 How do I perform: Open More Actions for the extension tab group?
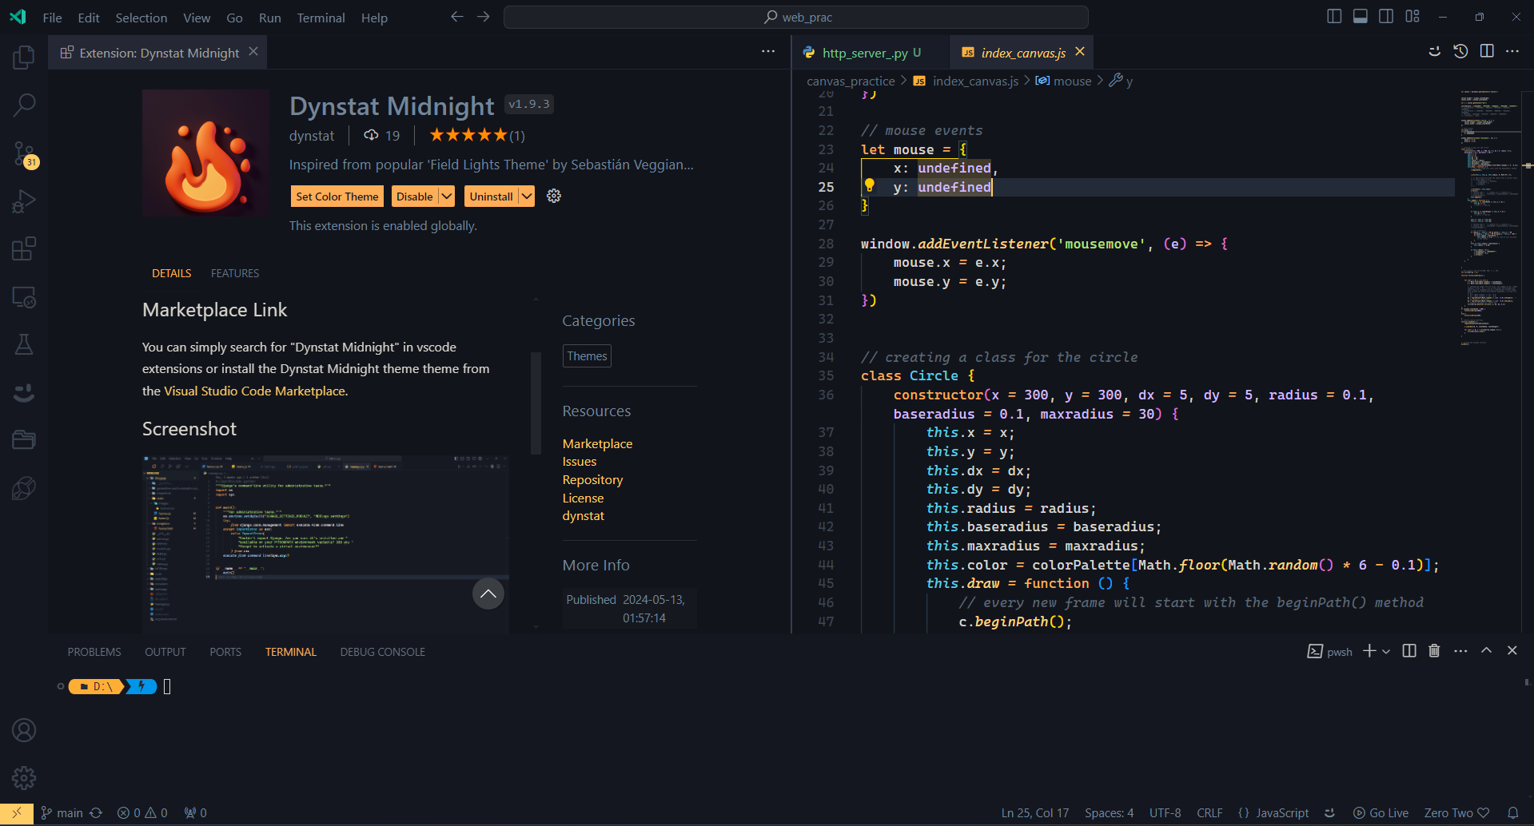coord(768,51)
